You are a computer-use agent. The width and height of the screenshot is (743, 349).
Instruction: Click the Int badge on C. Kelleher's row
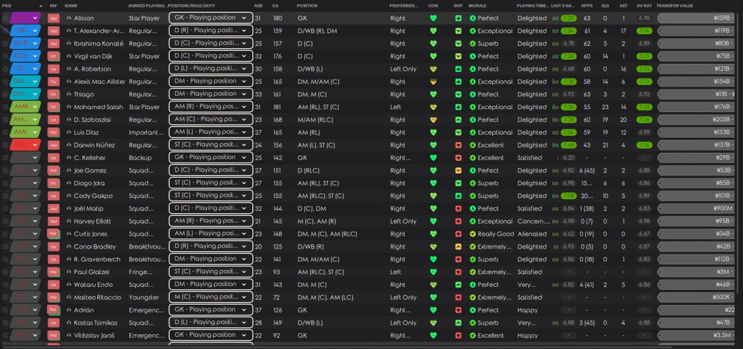pos(53,158)
